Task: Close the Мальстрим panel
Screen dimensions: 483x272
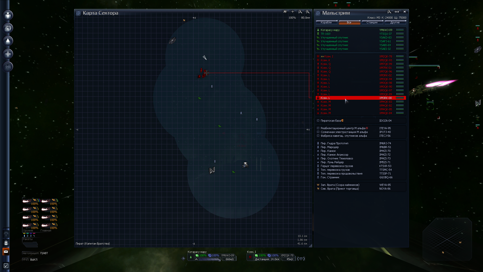Action: (x=405, y=12)
